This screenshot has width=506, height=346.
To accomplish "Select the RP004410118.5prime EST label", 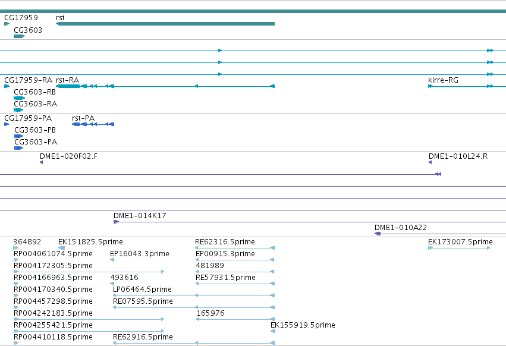I will pos(53,337).
